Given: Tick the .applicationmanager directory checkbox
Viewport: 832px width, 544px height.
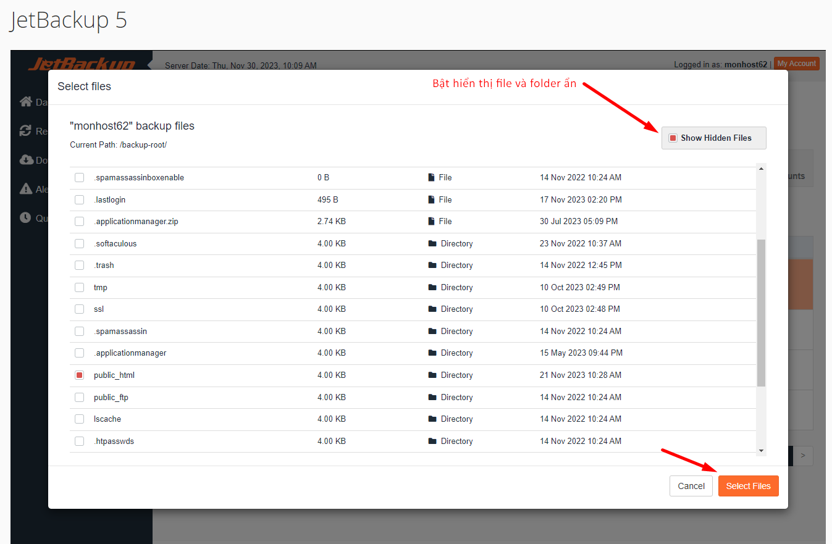Looking at the screenshot, I should (79, 353).
